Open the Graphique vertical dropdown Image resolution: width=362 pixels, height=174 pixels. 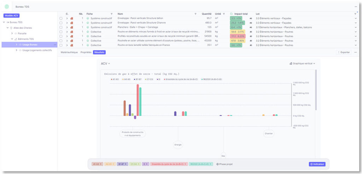point(302,64)
